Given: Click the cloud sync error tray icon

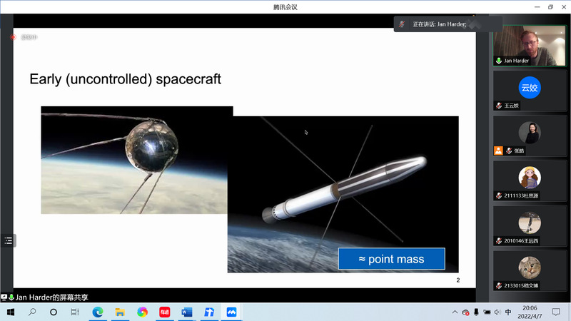Looking at the screenshot, I should point(465,312).
